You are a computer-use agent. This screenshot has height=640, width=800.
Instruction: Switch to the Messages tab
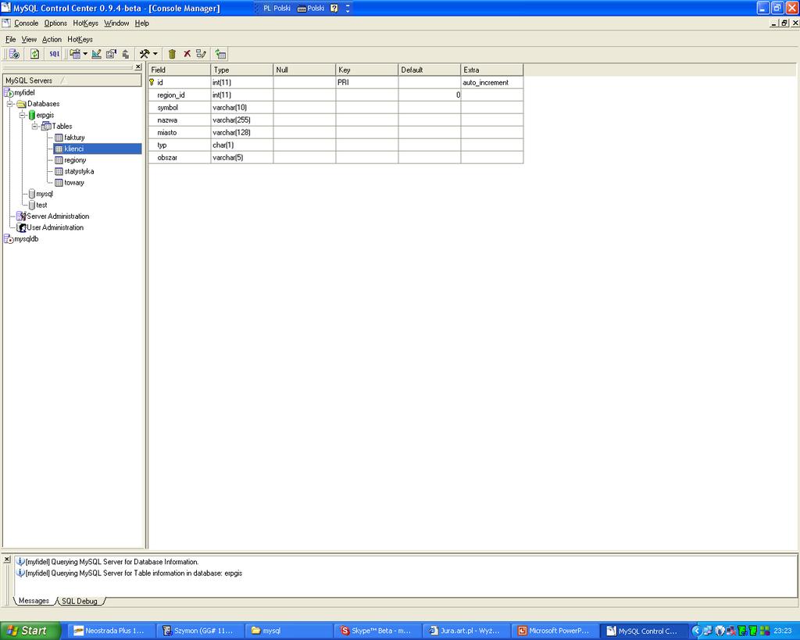[x=34, y=601]
